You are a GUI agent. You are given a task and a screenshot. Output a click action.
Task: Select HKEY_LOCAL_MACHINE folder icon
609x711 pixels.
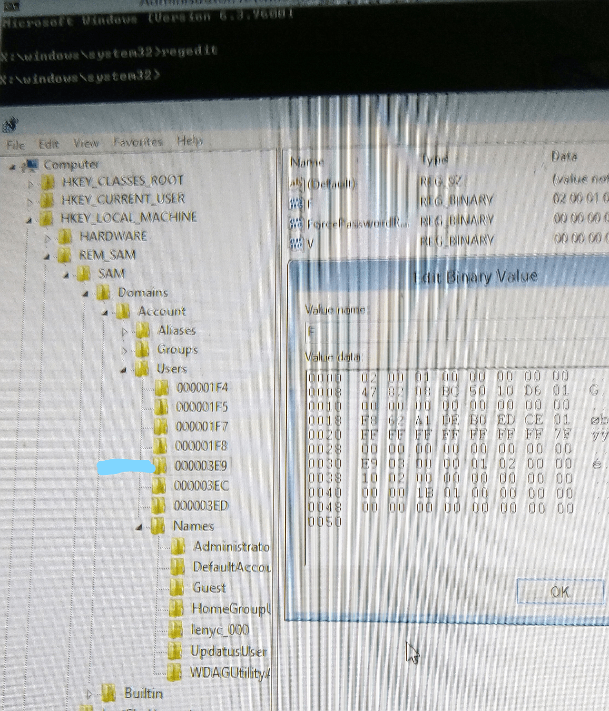[46, 218]
